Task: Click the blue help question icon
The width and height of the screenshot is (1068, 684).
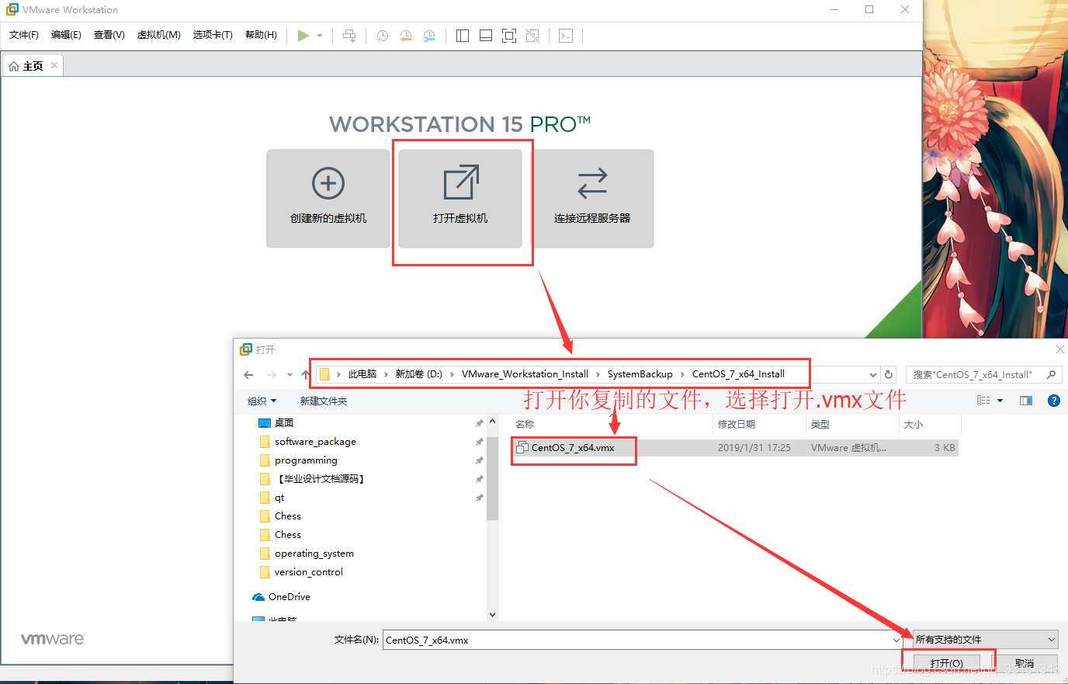Action: click(1053, 401)
